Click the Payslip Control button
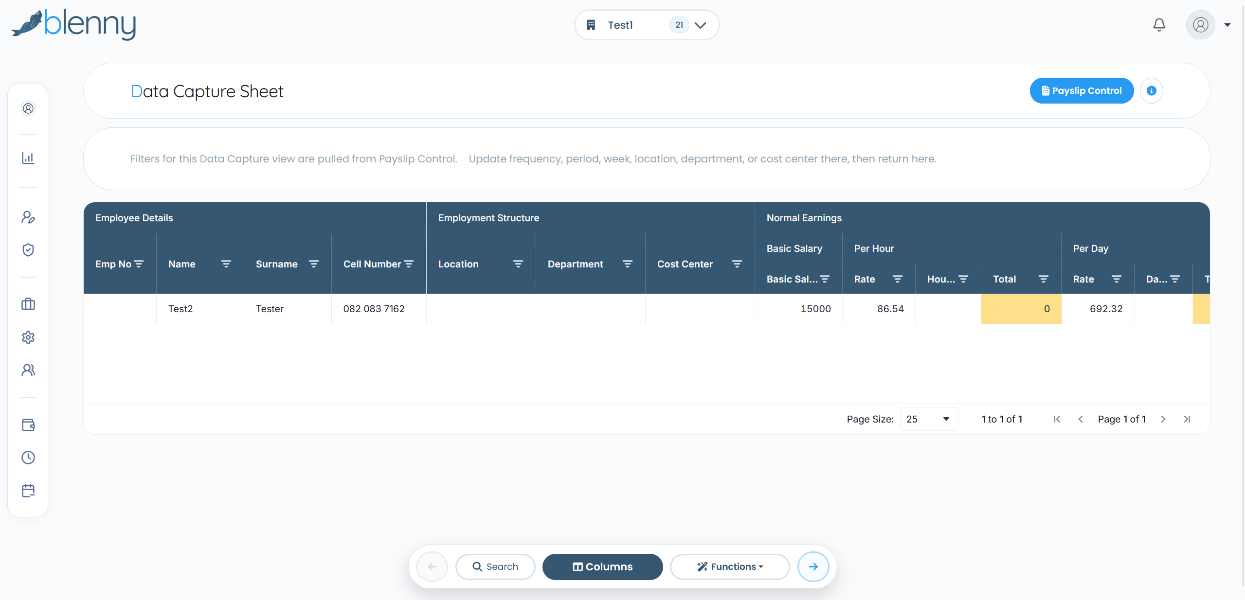1245x600 pixels. tap(1082, 91)
